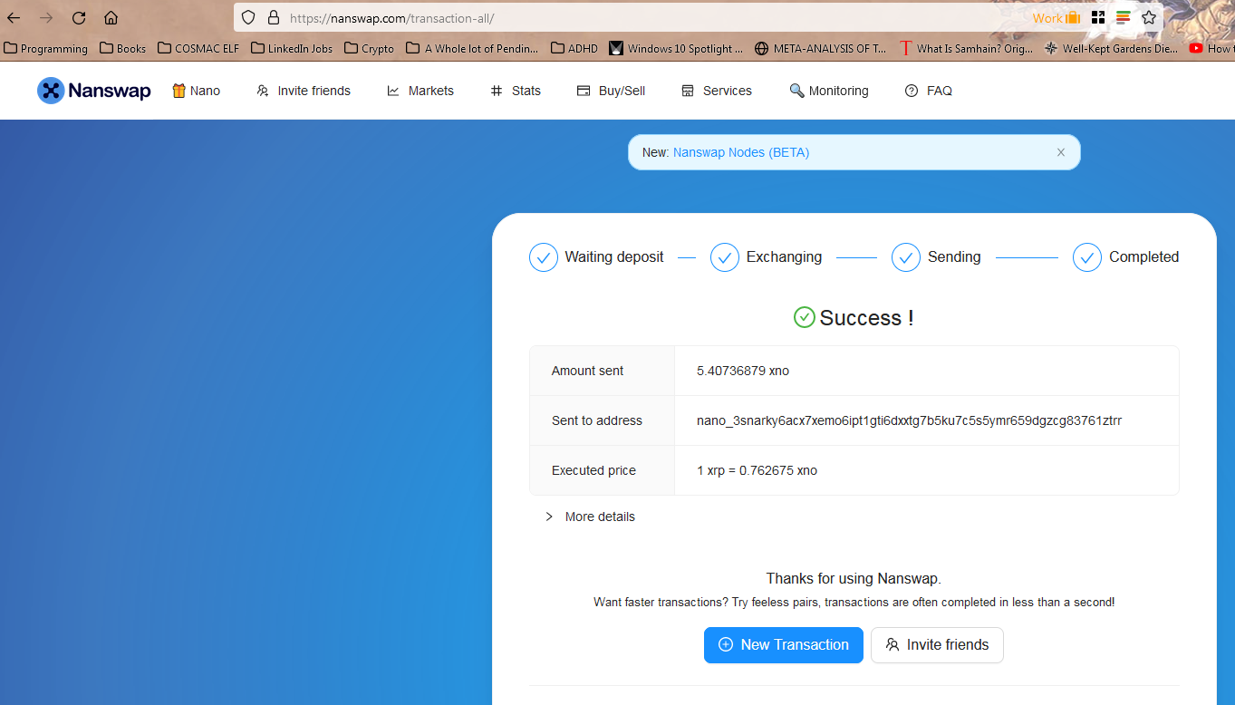Viewport: 1235px width, 705px height.
Task: Open the Services nav item
Action: click(717, 91)
